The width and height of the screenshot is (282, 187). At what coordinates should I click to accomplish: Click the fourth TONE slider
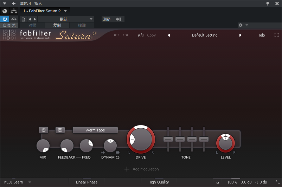coord(204,139)
